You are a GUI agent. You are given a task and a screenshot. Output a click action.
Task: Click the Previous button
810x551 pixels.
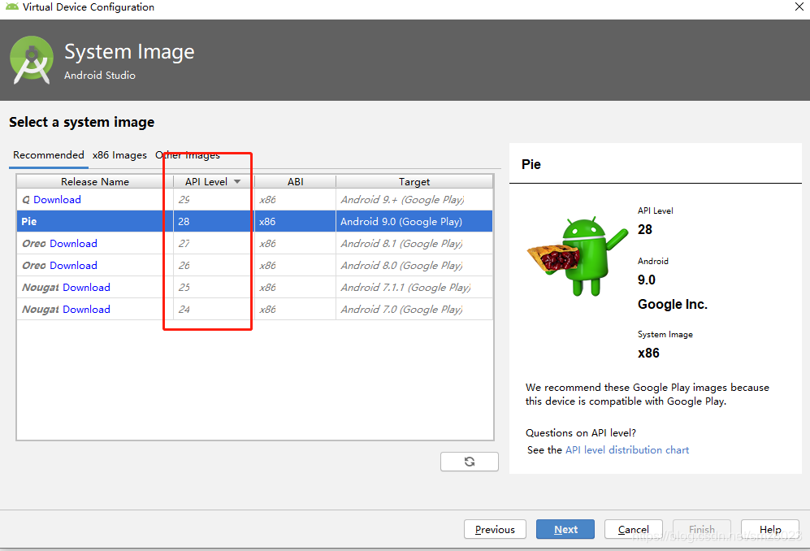click(x=495, y=529)
